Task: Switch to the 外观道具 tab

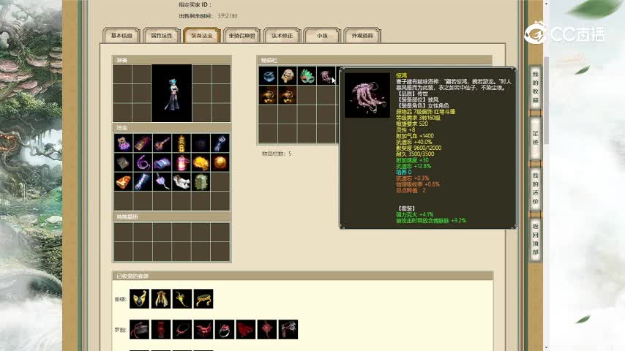Action: click(x=362, y=35)
